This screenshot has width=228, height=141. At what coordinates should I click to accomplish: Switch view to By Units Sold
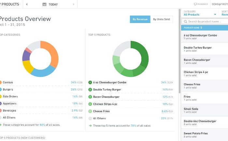pyautogui.click(x=161, y=19)
